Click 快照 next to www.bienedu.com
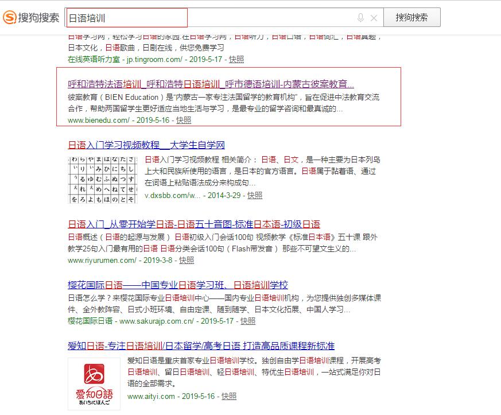The image size is (501, 415). coord(185,121)
